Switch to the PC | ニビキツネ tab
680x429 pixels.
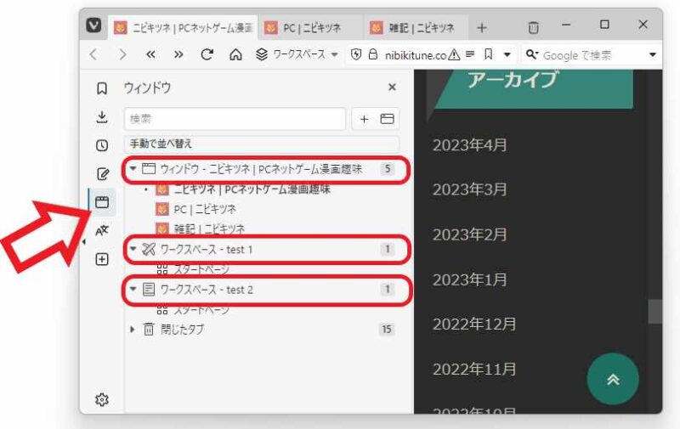point(310,28)
